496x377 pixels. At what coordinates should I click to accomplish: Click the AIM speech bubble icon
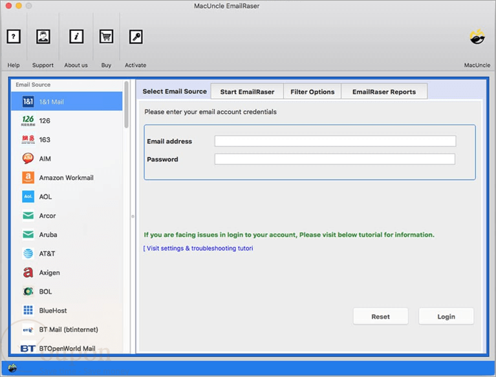[x=28, y=159]
